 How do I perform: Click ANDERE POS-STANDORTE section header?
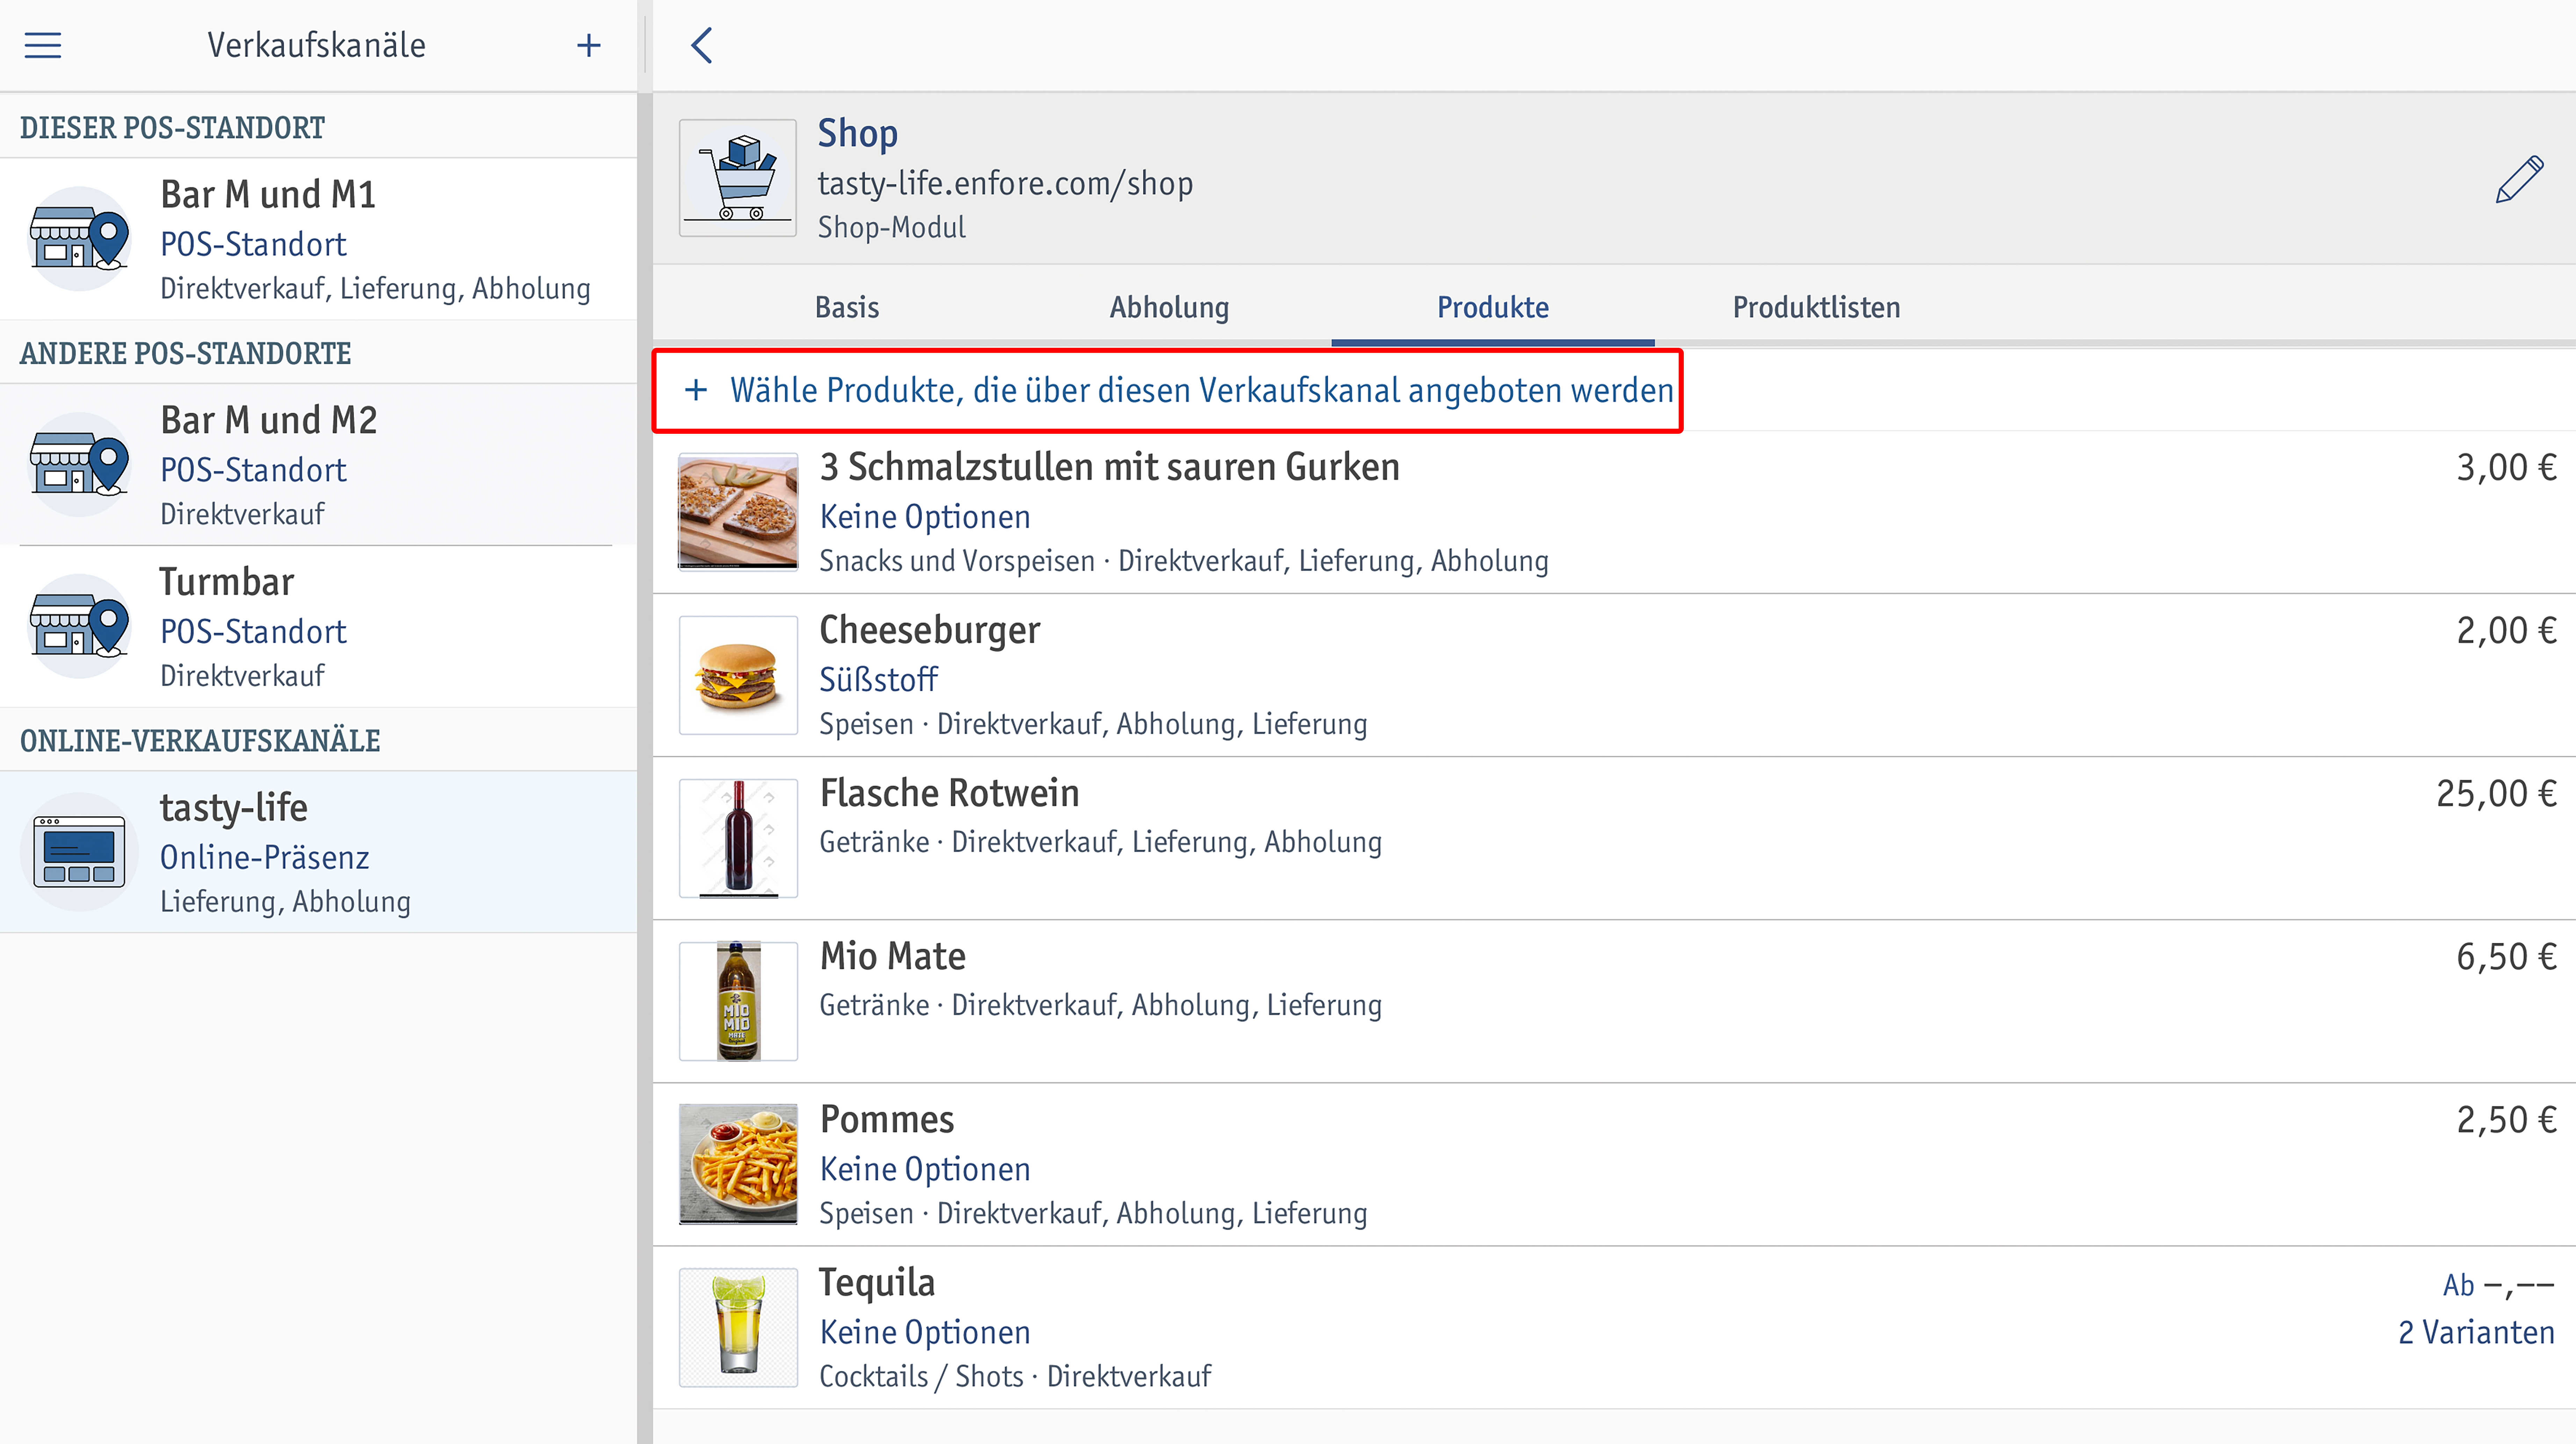[x=185, y=354]
